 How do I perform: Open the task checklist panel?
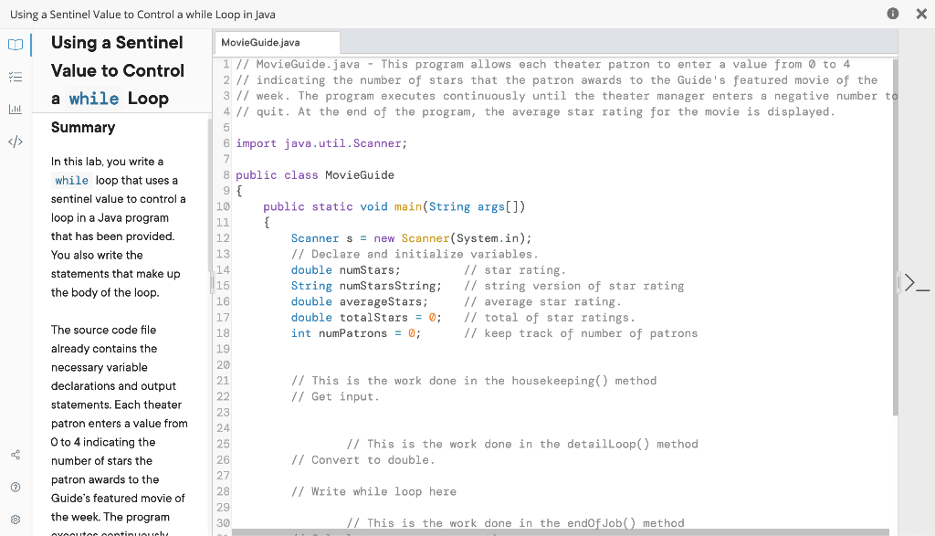(14, 77)
